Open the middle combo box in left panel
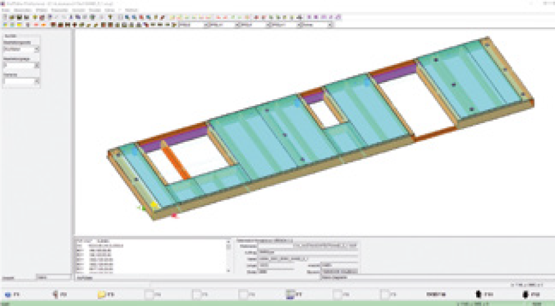 tap(37, 65)
